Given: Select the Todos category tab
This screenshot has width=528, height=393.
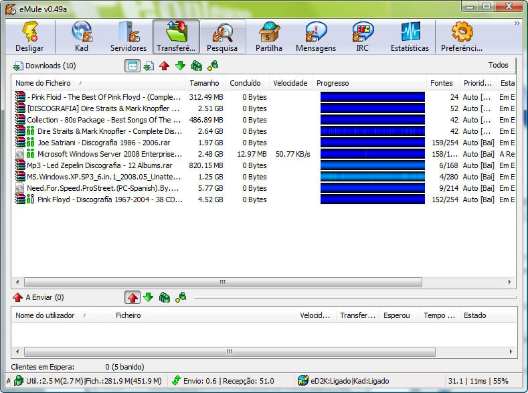Looking at the screenshot, I should [x=499, y=66].
